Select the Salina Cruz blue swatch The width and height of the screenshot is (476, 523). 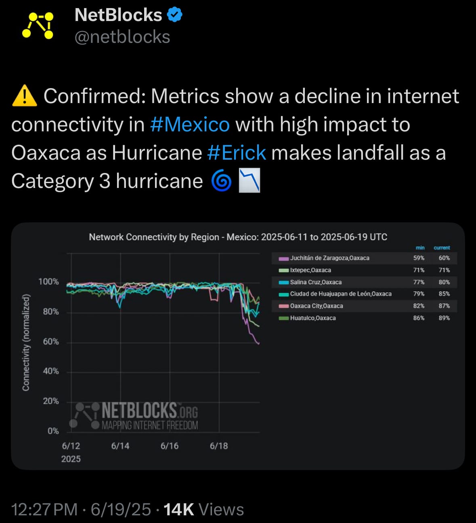point(283,282)
